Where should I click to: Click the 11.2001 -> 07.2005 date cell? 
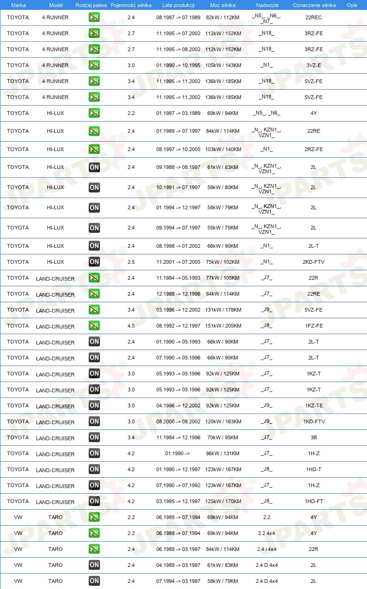pyautogui.click(x=178, y=262)
